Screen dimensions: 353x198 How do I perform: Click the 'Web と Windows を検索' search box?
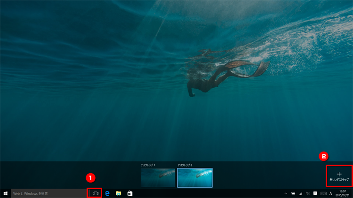pos(48,193)
